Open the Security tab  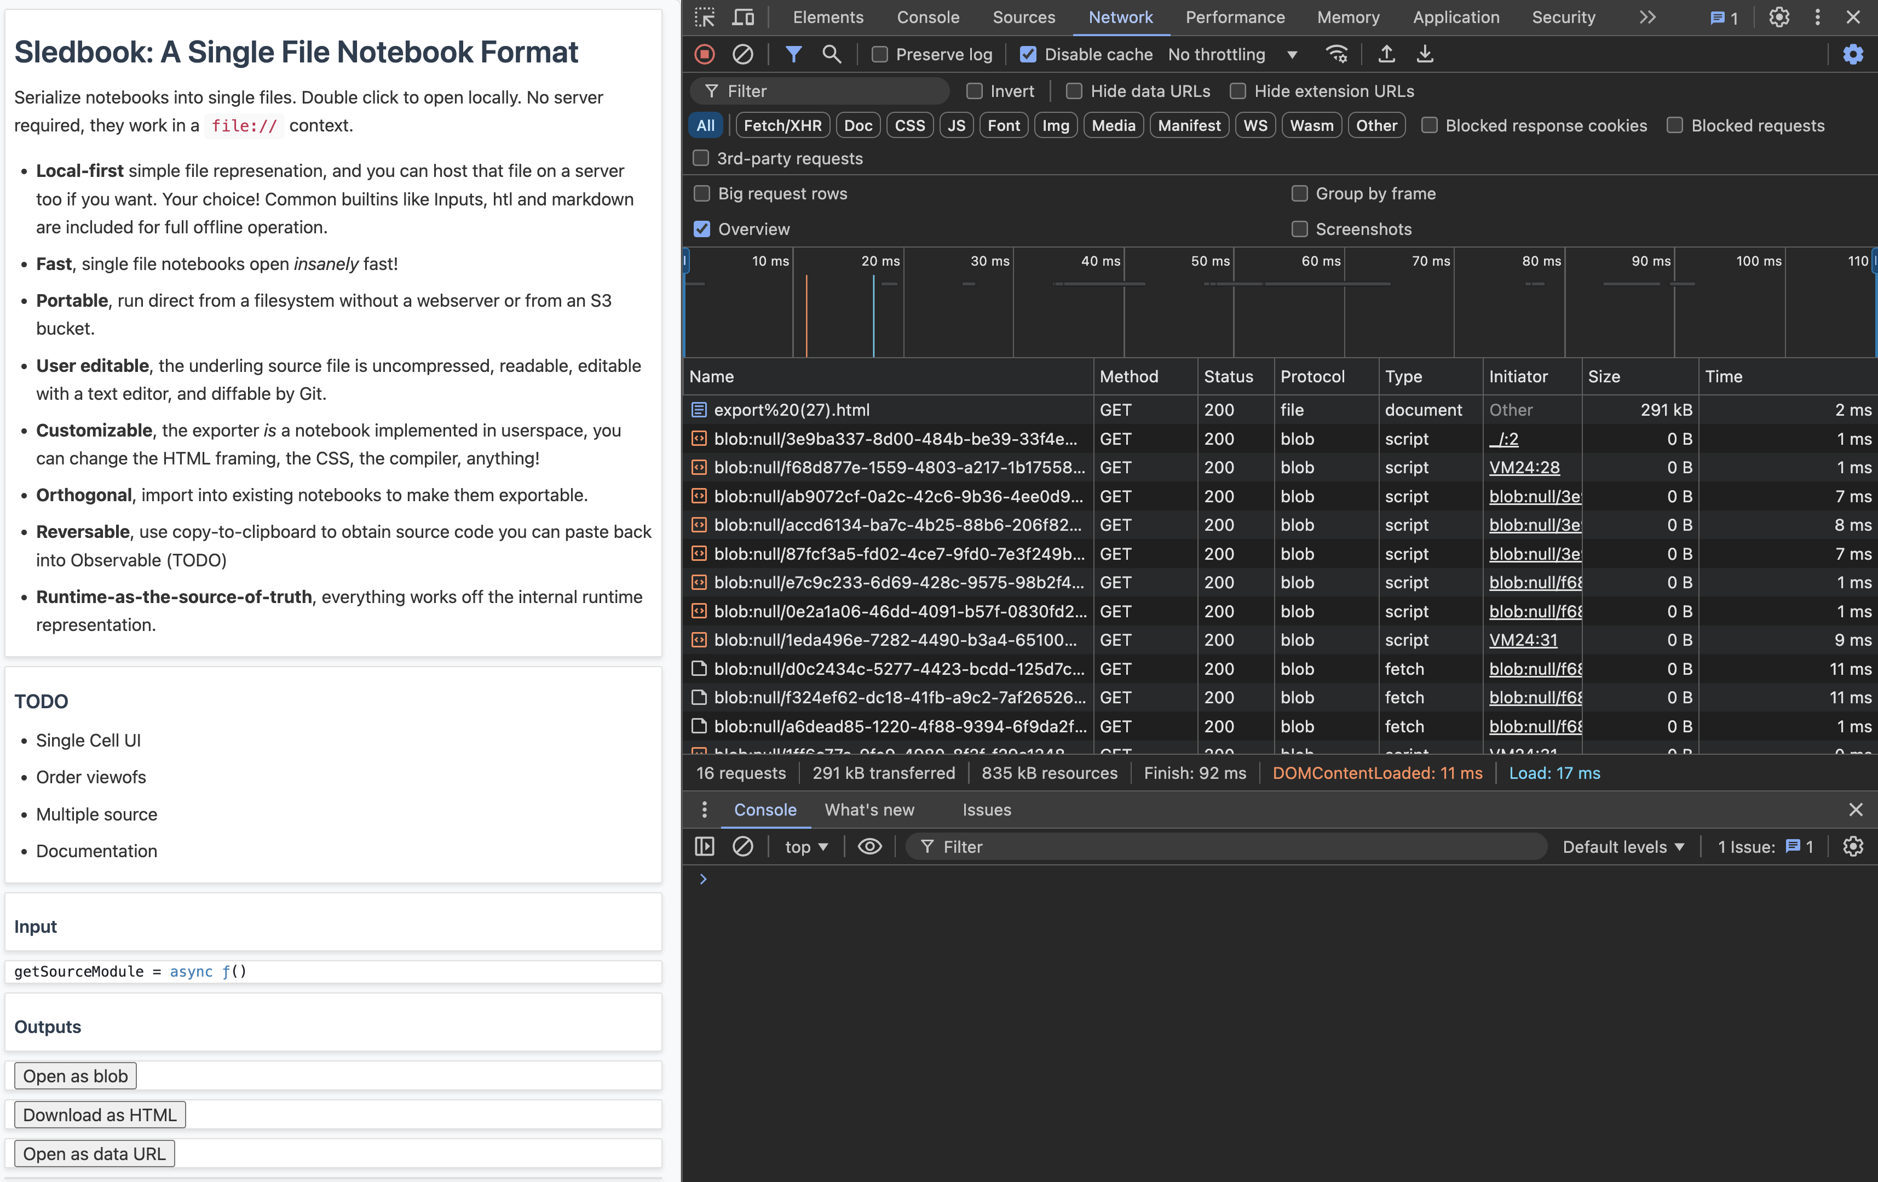point(1563,17)
